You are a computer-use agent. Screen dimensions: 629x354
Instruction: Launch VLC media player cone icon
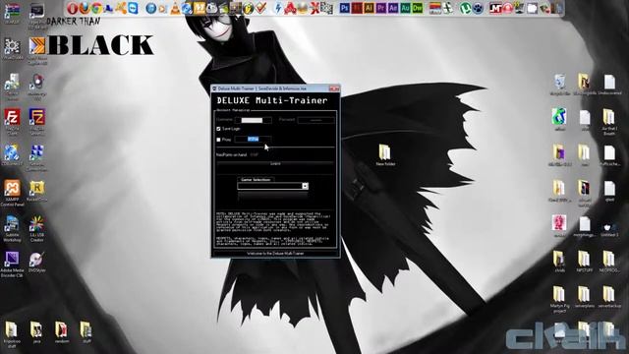tap(175, 8)
